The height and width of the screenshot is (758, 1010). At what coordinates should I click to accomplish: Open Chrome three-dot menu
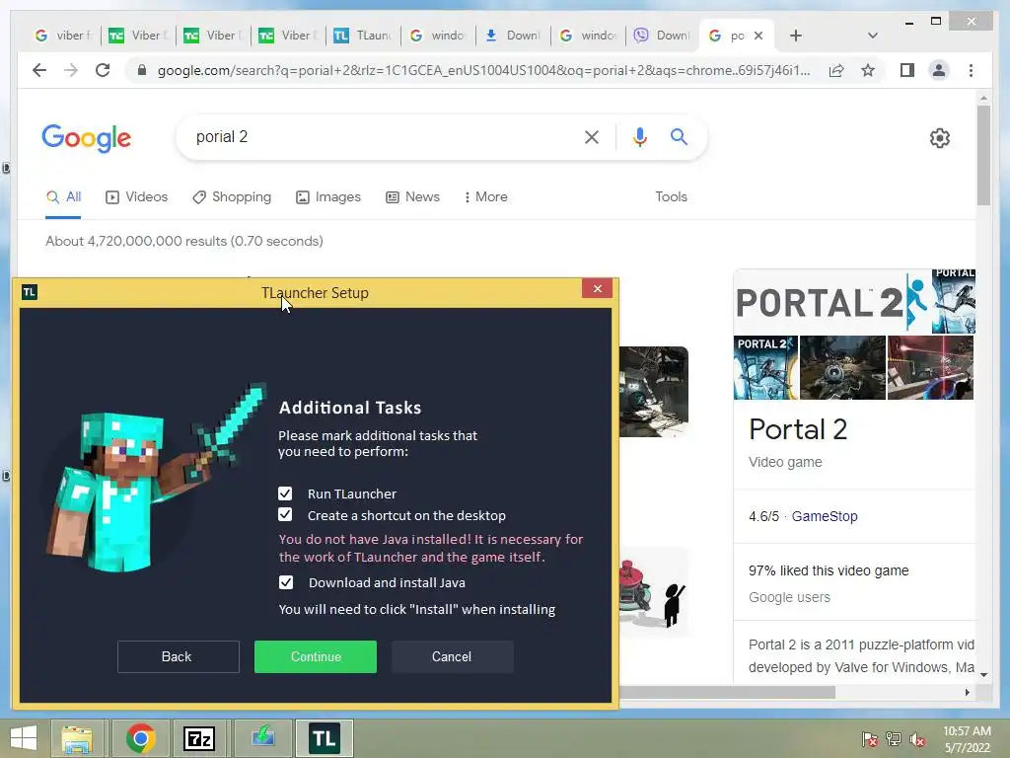pyautogui.click(x=971, y=70)
